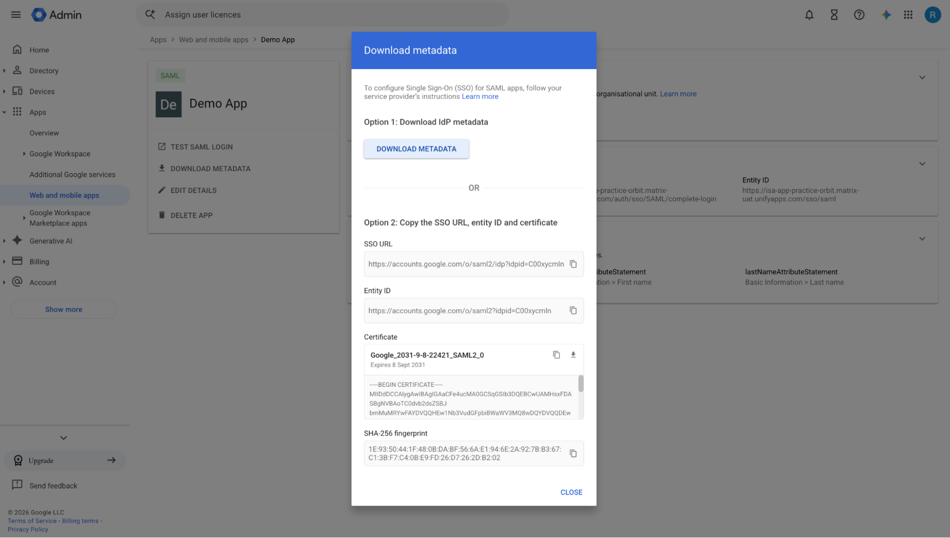This screenshot has width=950, height=538.
Task: Expand the attribute mapping card chevron
Action: (x=922, y=239)
